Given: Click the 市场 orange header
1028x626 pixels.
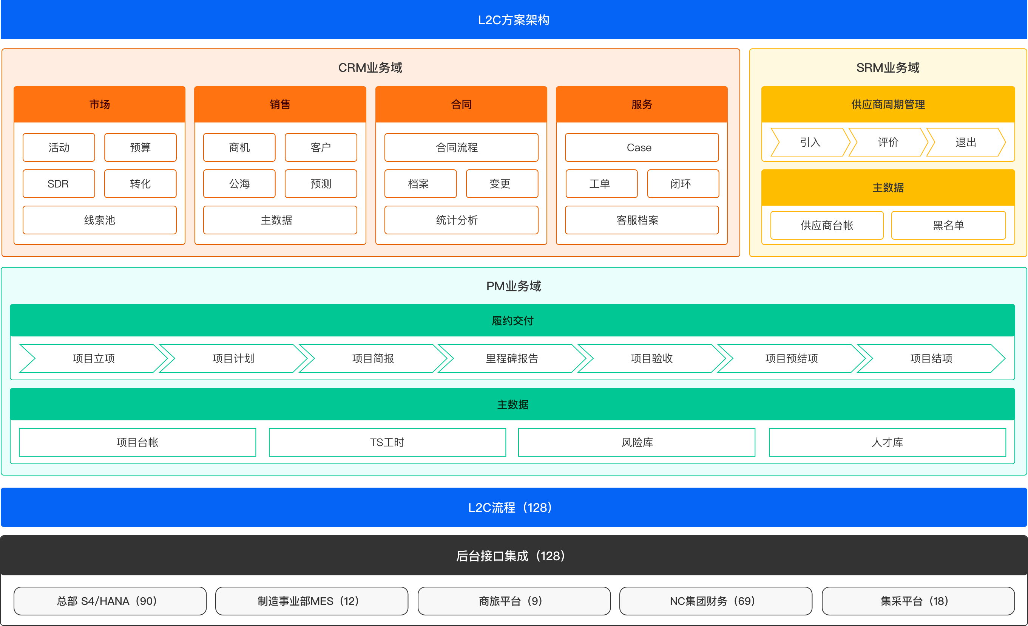Looking at the screenshot, I should (99, 104).
